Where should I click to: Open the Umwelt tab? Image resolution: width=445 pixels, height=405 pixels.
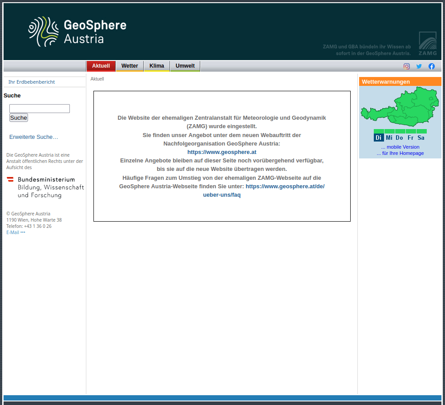[x=185, y=66]
